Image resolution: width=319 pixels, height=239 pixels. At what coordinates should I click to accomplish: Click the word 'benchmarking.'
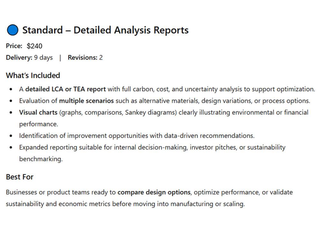point(41,159)
